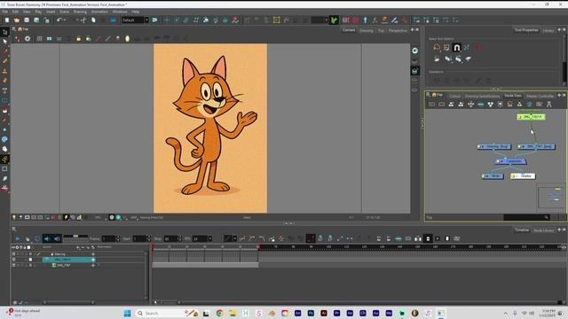Select the Lasso selection mode icon
The image size is (568, 319).
click(437, 47)
